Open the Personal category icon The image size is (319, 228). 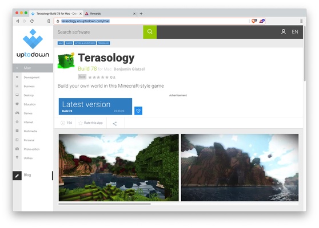pos(17,140)
